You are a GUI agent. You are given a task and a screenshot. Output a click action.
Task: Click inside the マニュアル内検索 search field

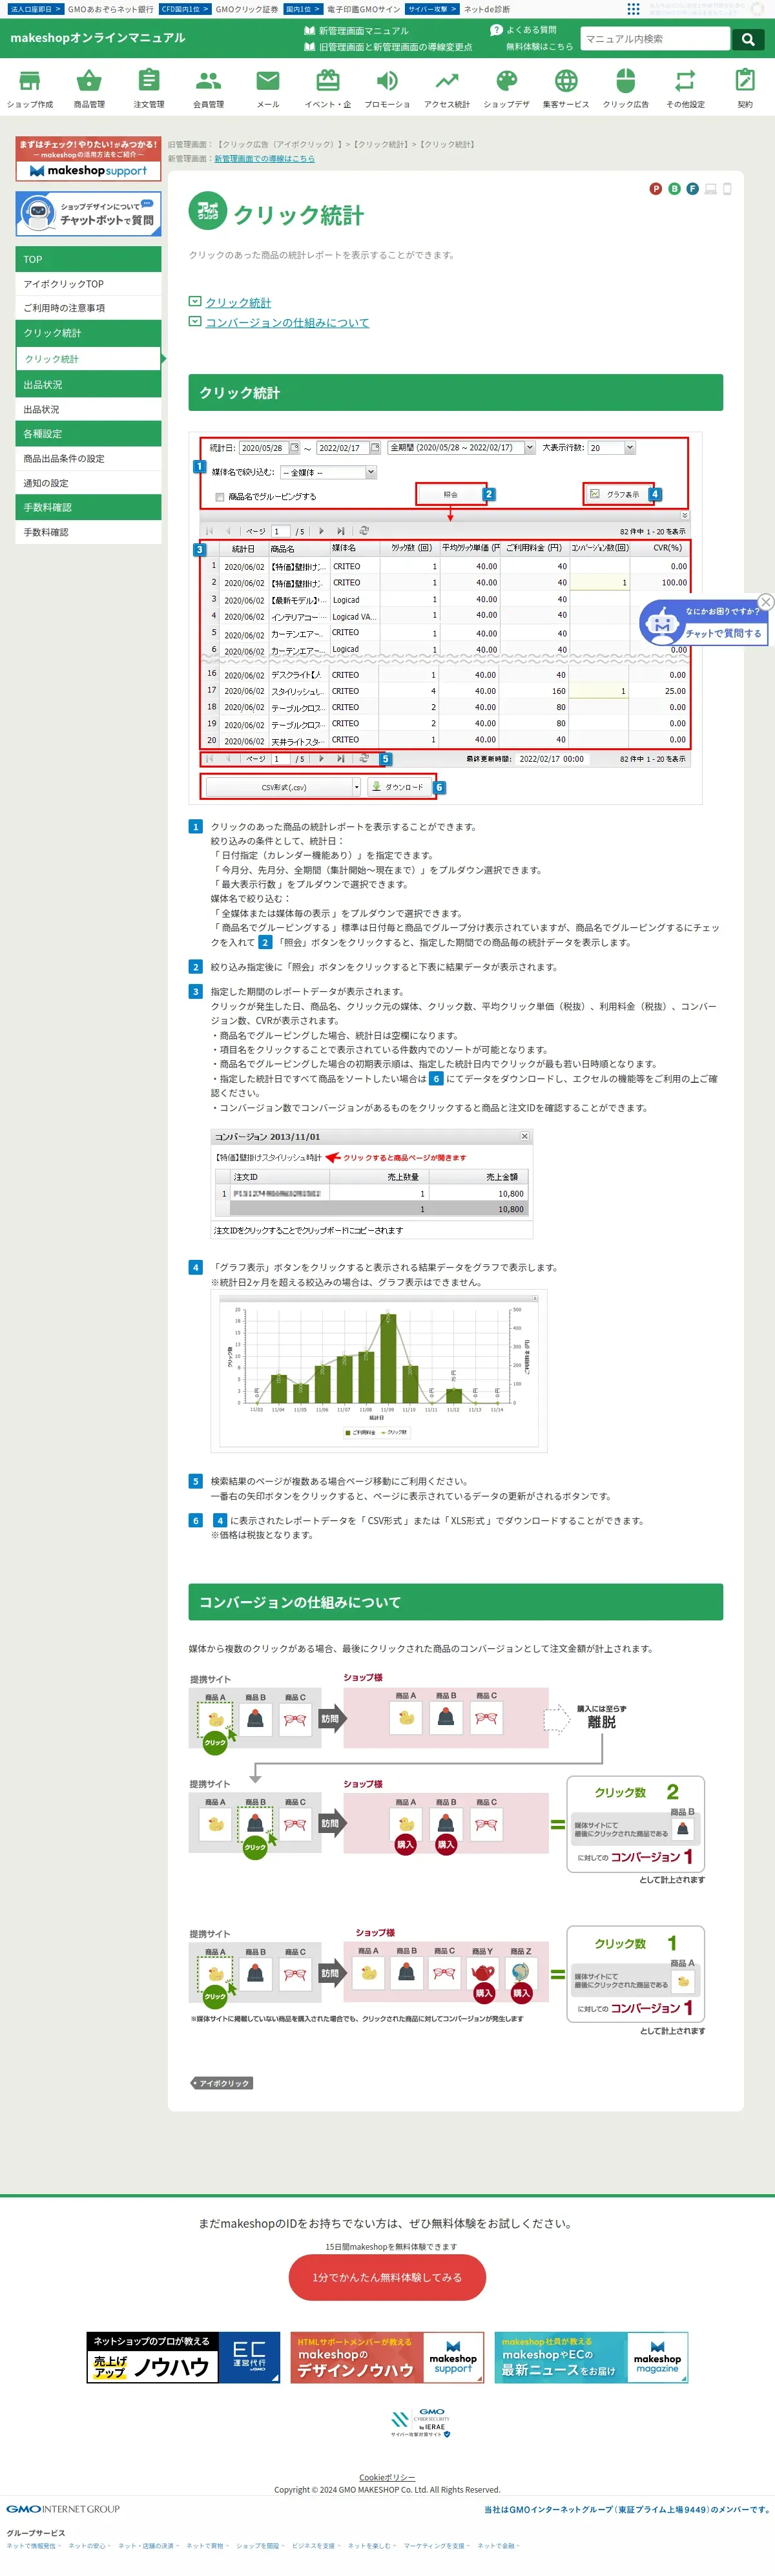click(655, 39)
